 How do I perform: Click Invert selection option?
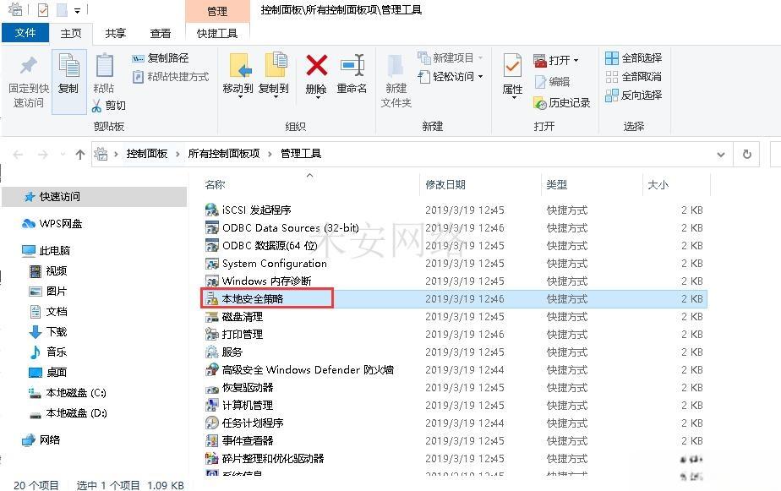point(633,95)
